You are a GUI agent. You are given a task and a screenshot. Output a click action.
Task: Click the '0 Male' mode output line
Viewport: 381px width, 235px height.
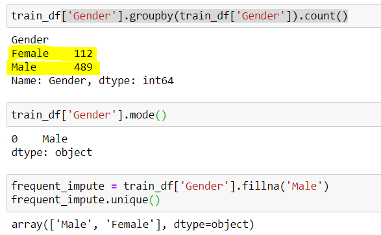coord(40,139)
